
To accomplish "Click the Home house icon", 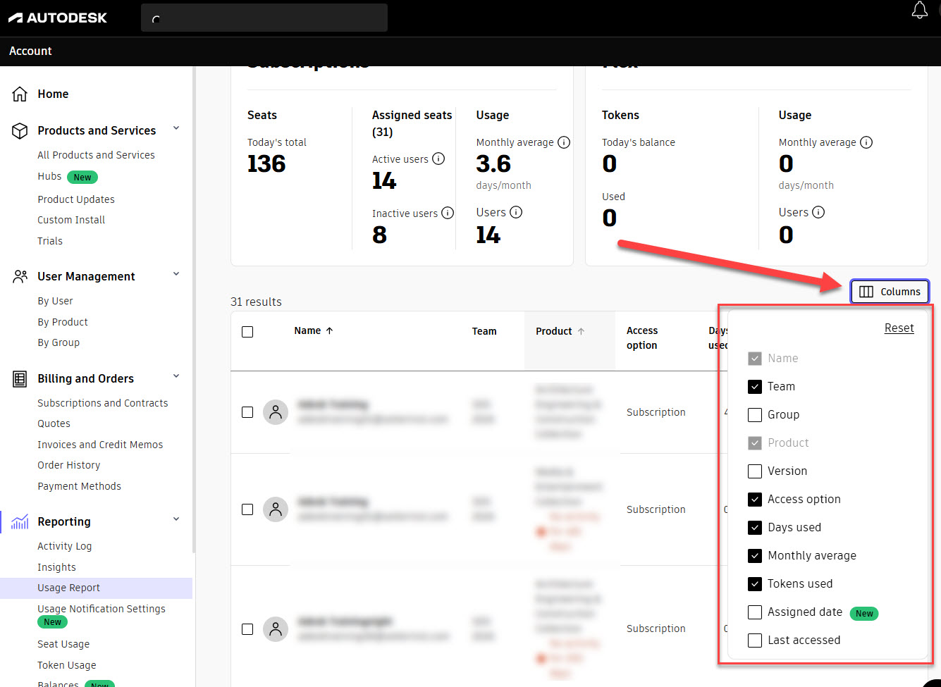I will click(x=20, y=94).
